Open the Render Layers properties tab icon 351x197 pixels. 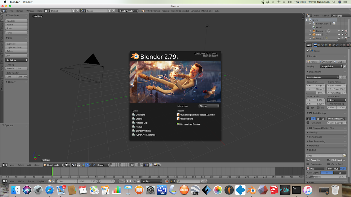pyautogui.click(x=319, y=45)
